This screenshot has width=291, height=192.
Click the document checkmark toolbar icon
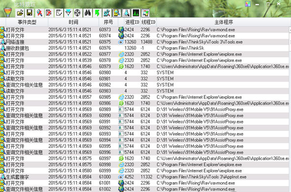tap(59, 13)
